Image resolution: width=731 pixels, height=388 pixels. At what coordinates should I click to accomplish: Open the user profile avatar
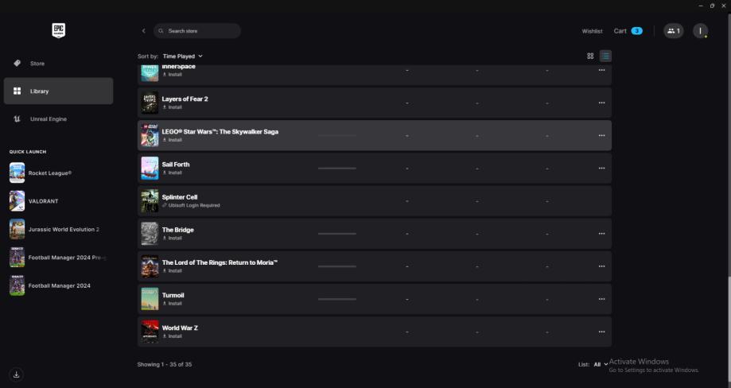point(700,31)
